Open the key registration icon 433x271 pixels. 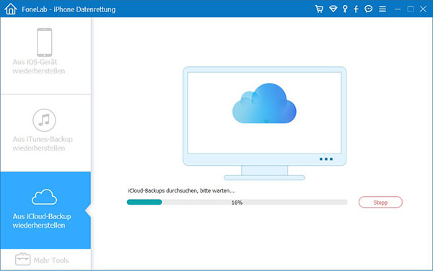(345, 9)
